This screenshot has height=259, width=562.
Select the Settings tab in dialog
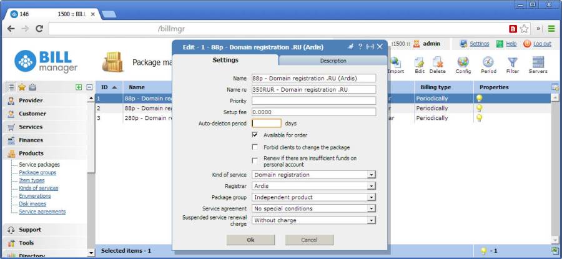pos(225,60)
